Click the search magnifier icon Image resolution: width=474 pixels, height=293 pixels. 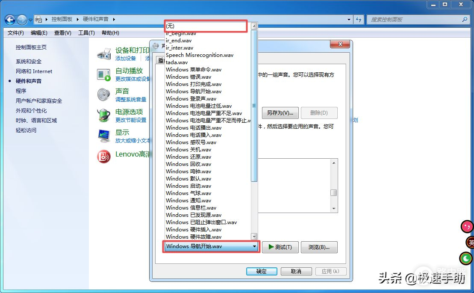[465, 19]
